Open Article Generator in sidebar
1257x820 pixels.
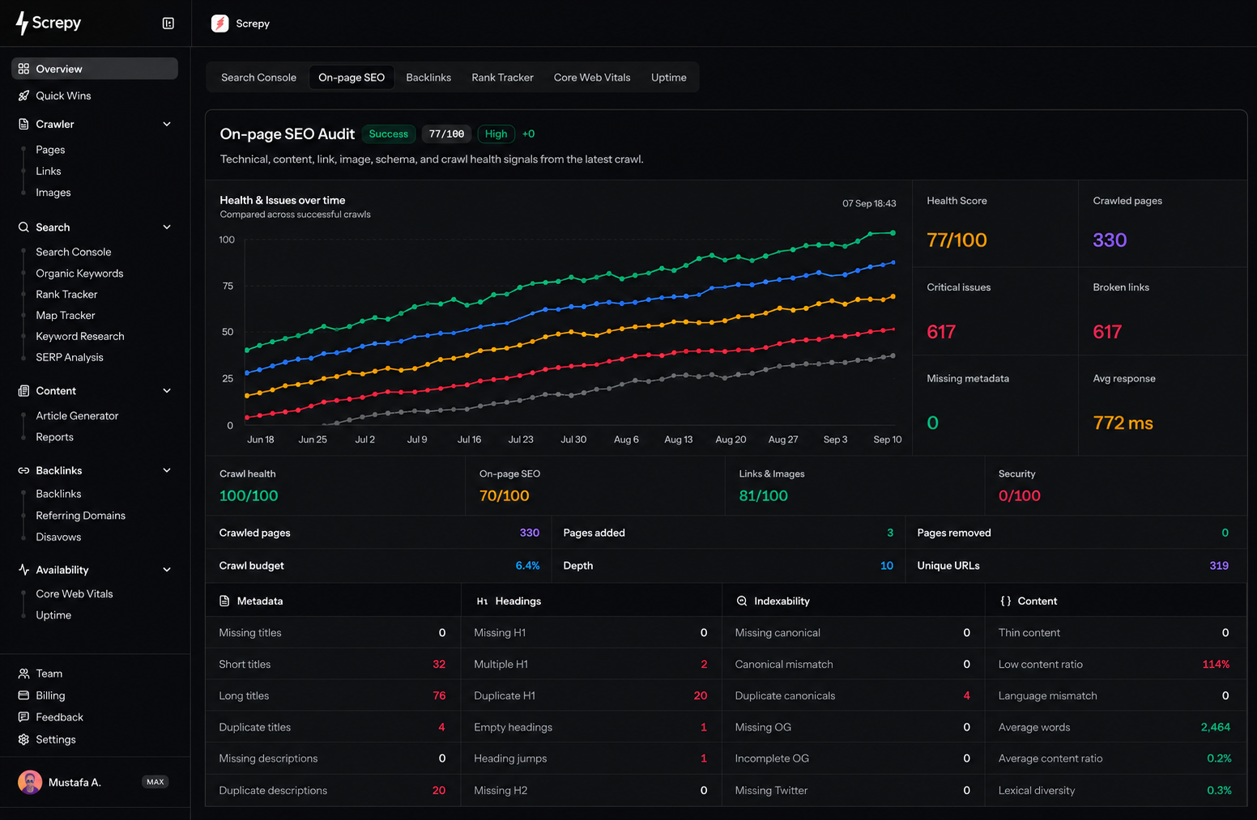pos(77,415)
